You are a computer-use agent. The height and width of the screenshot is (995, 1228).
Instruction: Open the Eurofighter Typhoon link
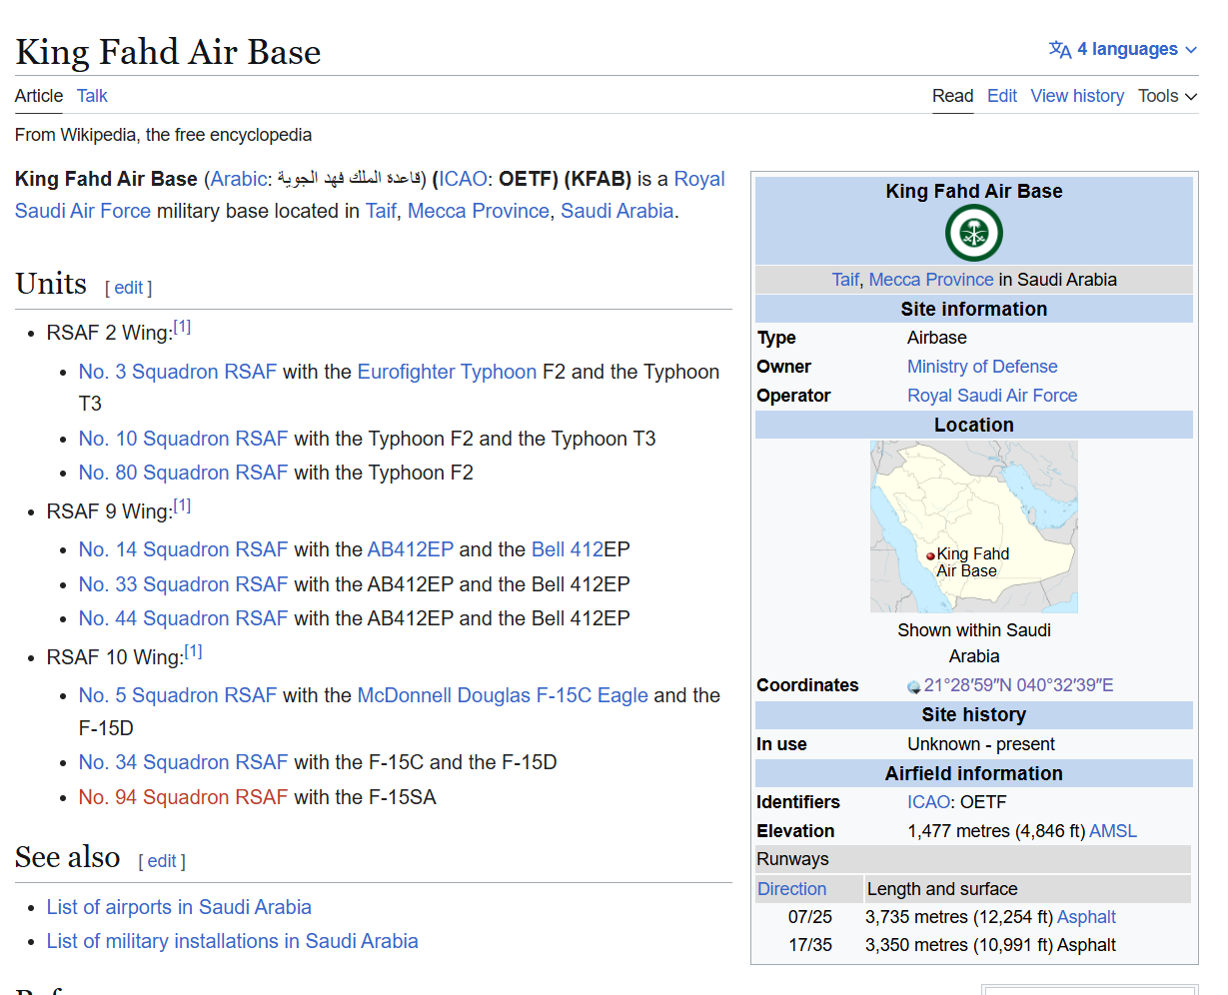447,372
